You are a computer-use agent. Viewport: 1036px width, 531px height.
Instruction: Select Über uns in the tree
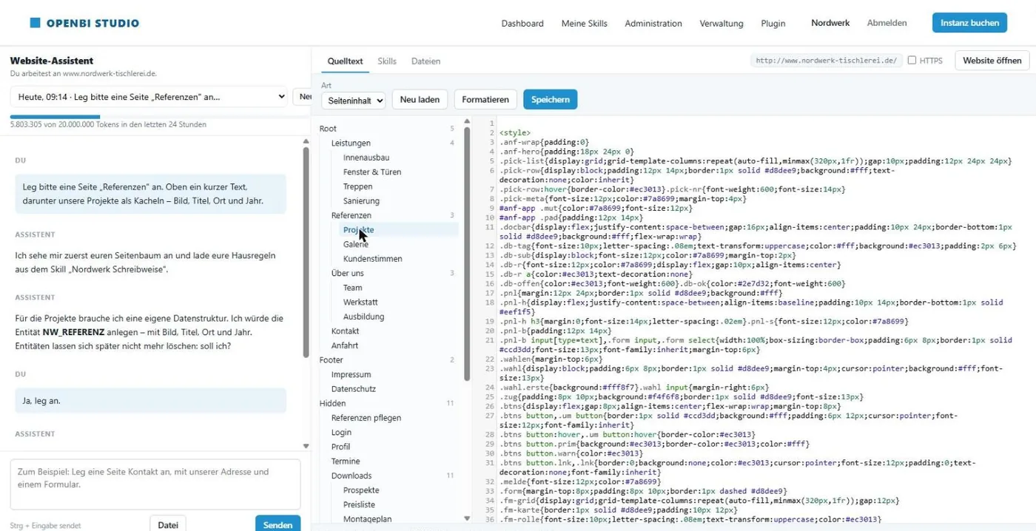(348, 273)
